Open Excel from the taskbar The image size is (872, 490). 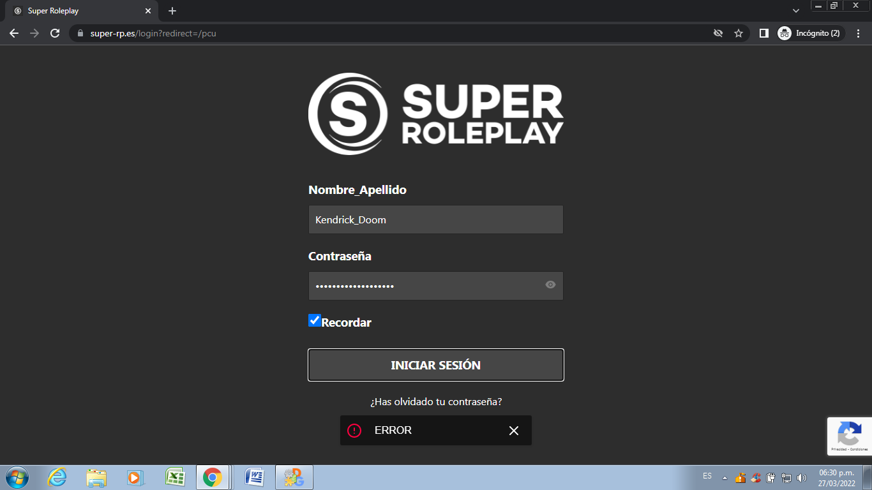point(174,477)
